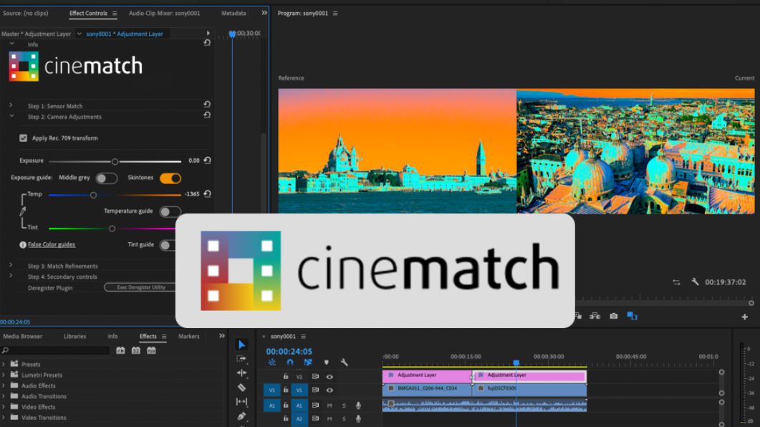Image resolution: width=760 pixels, height=427 pixels.
Task: Reset the Exposure value
Action: click(x=207, y=161)
